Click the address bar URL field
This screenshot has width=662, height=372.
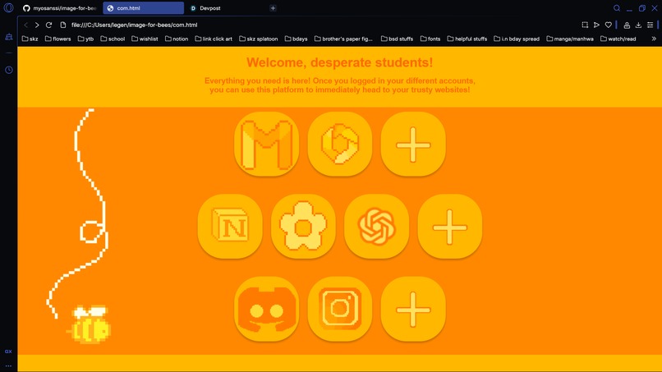pyautogui.click(x=134, y=25)
